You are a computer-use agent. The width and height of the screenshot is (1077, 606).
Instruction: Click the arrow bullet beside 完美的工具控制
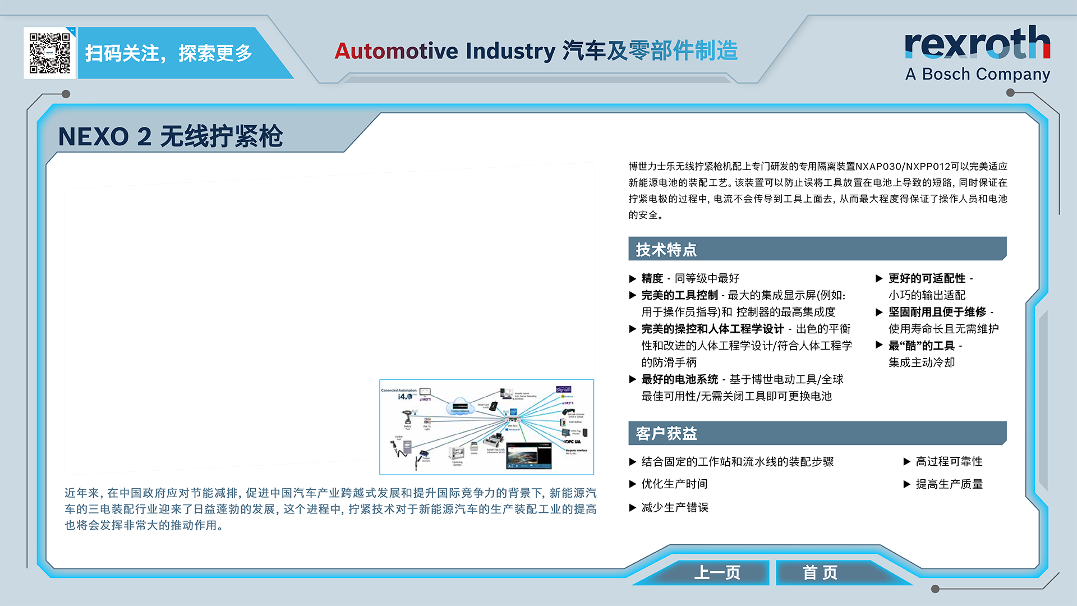[633, 296]
